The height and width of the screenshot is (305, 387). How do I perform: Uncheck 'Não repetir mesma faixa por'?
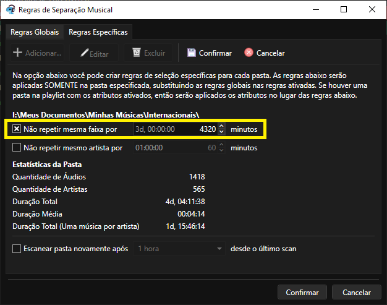coord(17,129)
